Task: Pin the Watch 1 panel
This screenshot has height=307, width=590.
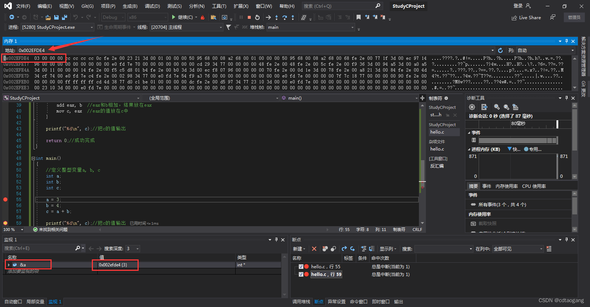Action: click(x=276, y=240)
